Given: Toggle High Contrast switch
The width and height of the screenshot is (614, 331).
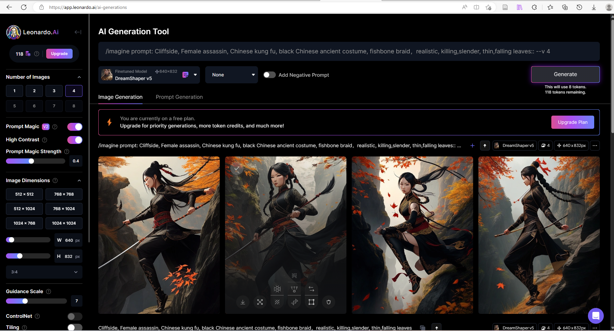Looking at the screenshot, I should pos(75,140).
